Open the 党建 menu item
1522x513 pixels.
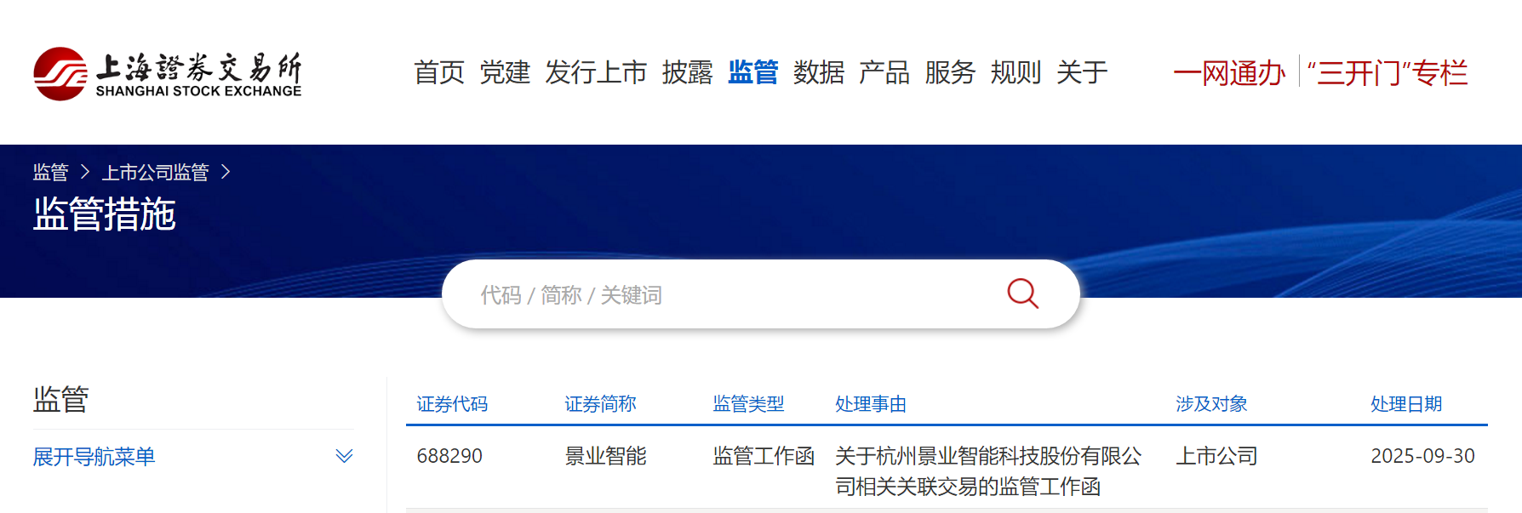[505, 72]
